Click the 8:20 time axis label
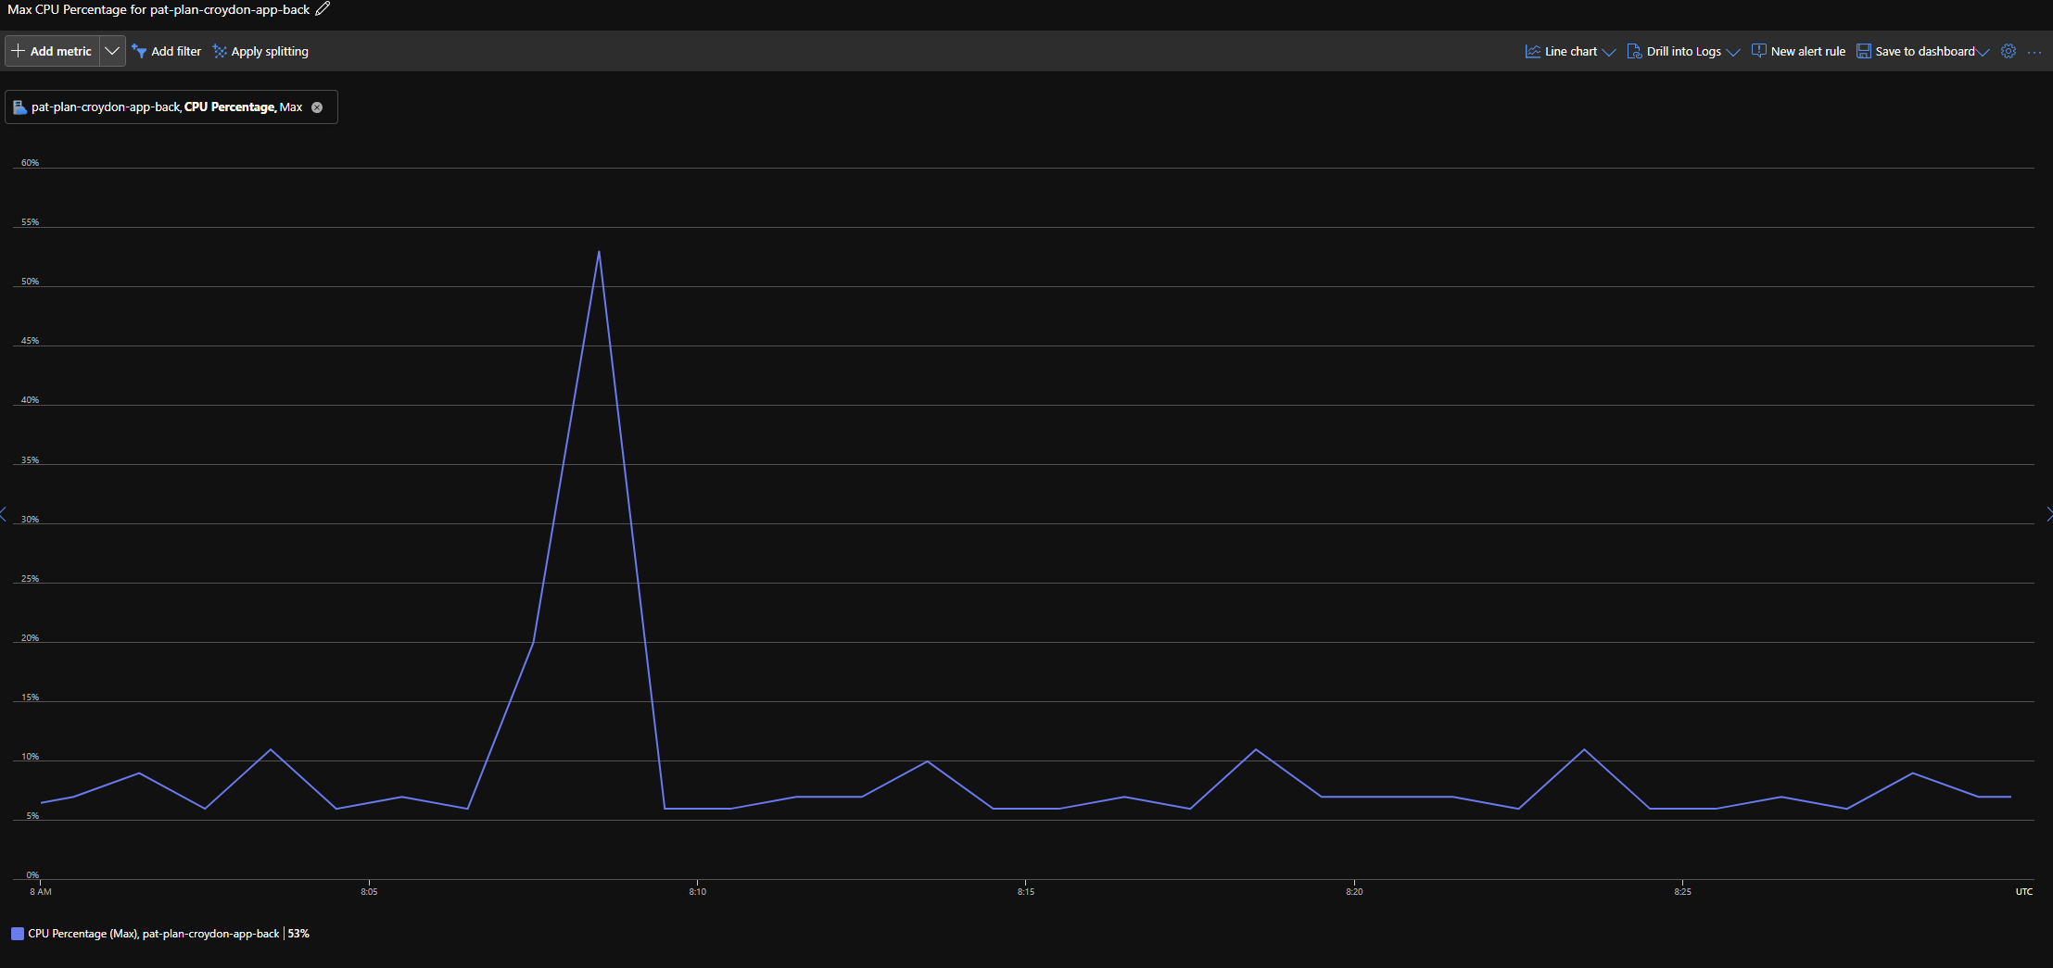The image size is (2053, 968). 1354,892
